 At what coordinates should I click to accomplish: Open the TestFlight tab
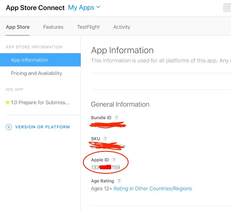pos(88,27)
